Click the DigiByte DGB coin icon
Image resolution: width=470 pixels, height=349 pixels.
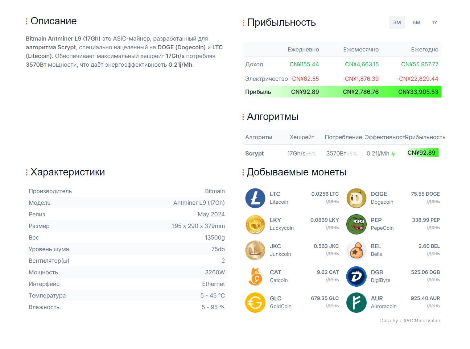click(x=356, y=277)
